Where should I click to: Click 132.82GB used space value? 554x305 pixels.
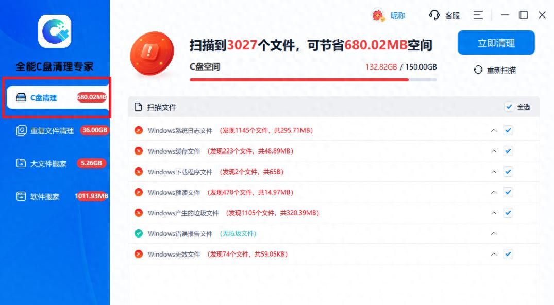coord(381,67)
